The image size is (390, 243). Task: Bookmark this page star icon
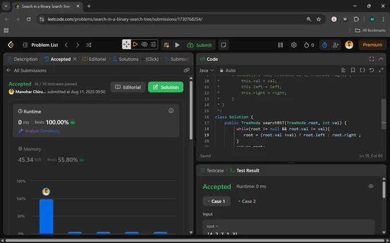[319, 19]
